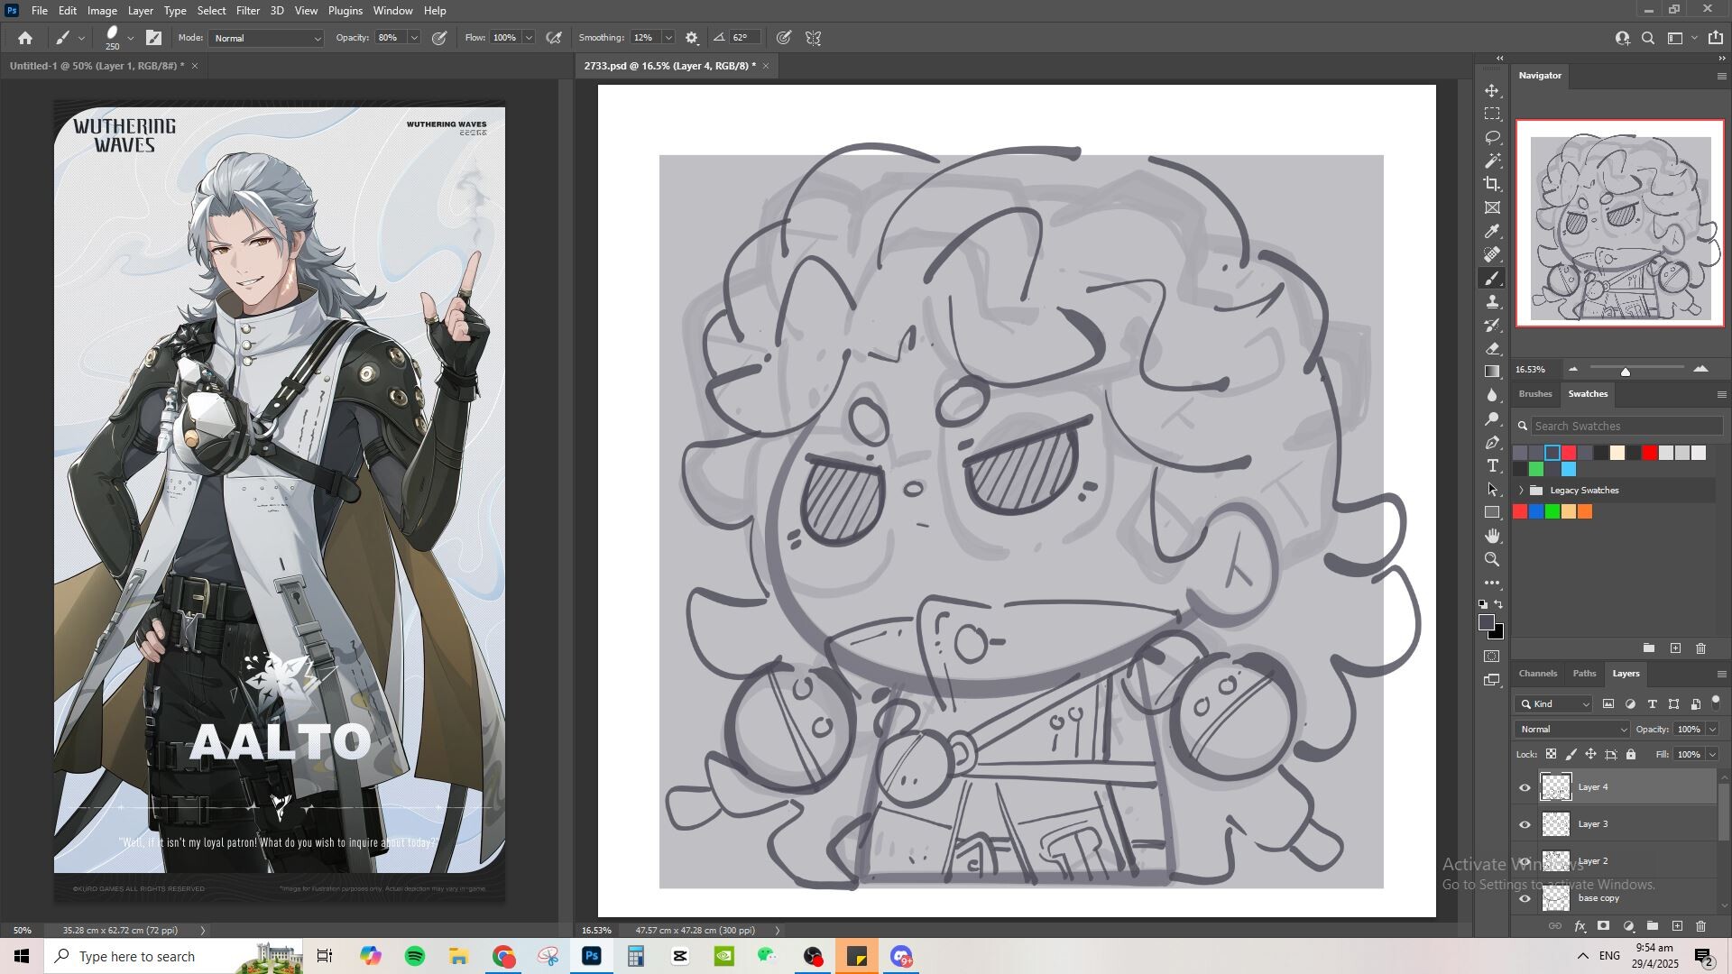Viewport: 1732px width, 974px height.
Task: Open smoothing options gear
Action: click(x=692, y=38)
